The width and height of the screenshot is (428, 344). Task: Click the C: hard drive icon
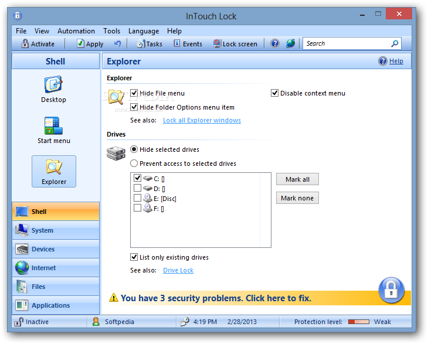click(148, 178)
